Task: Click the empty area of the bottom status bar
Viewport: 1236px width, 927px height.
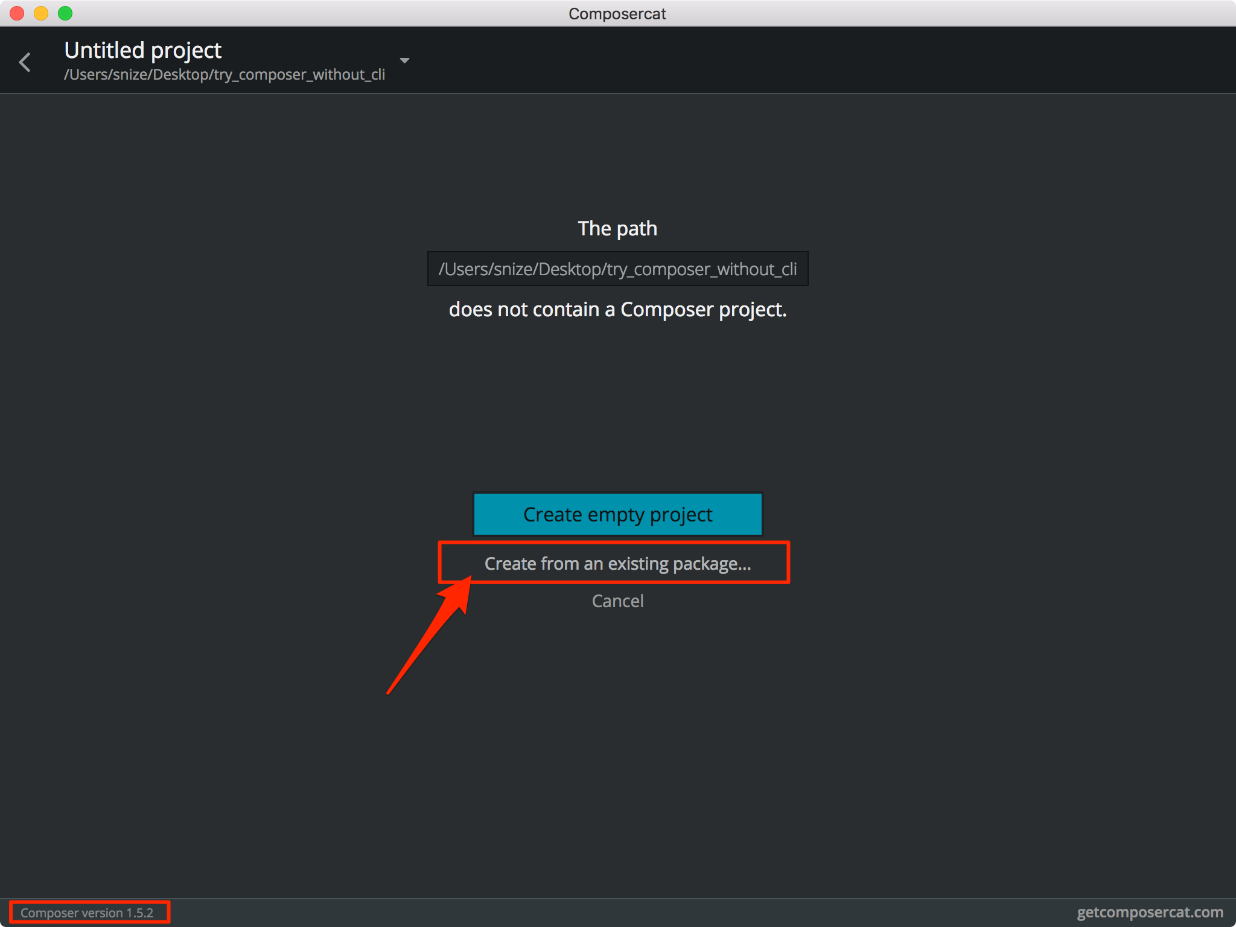Action: coord(604,913)
